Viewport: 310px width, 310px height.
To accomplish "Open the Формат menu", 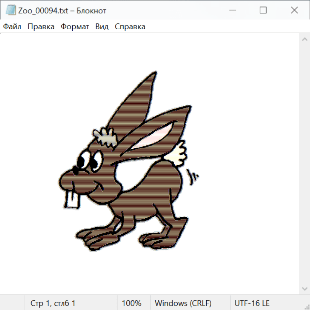I will coord(75,27).
